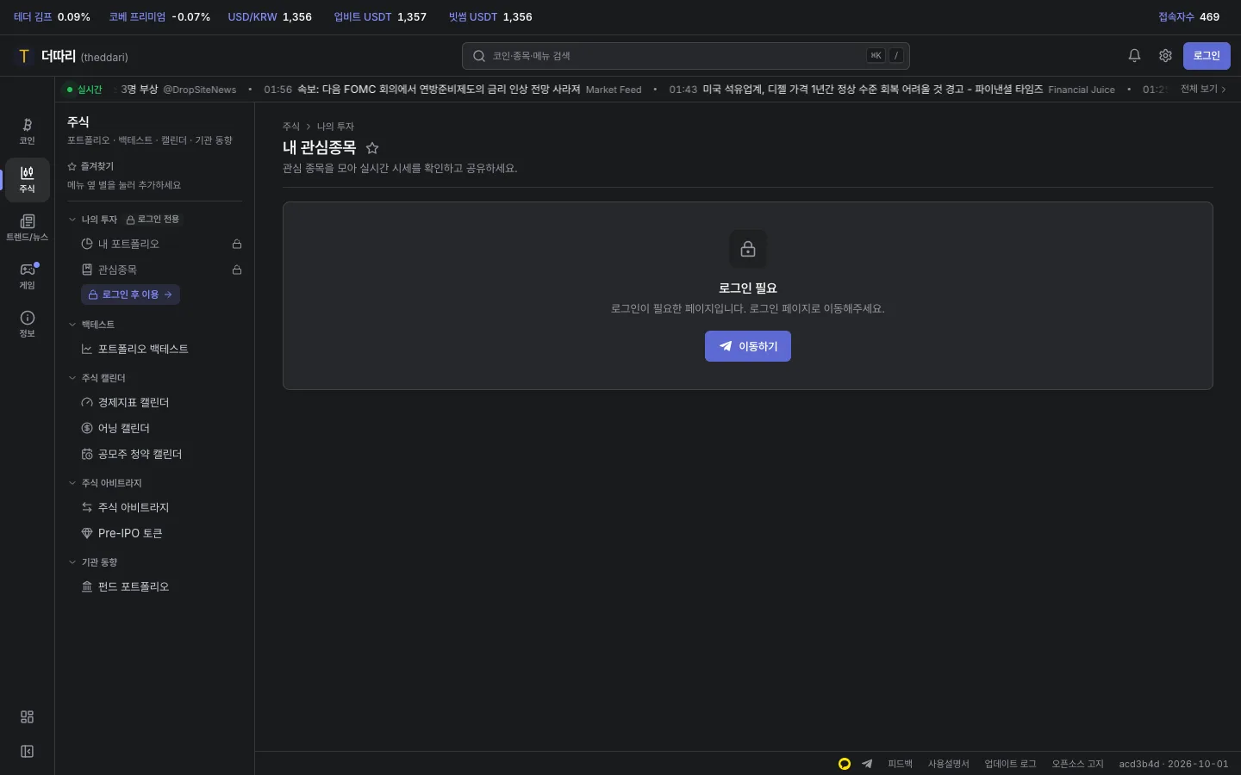Click the slash shortcut key badge
Viewport: 1241px width, 775px height.
[x=896, y=56]
